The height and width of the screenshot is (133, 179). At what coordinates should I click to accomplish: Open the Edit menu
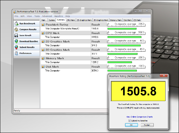[22, 16]
